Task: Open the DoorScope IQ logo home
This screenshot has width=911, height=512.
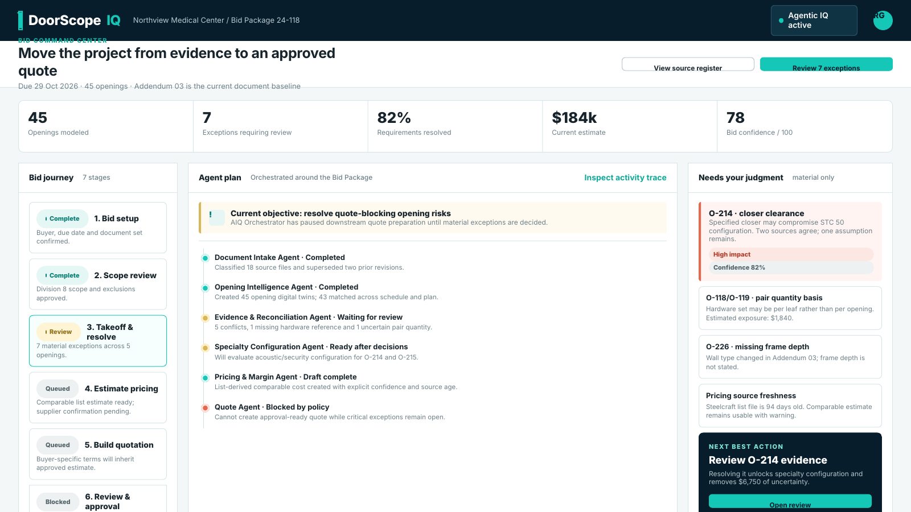Action: (x=69, y=20)
